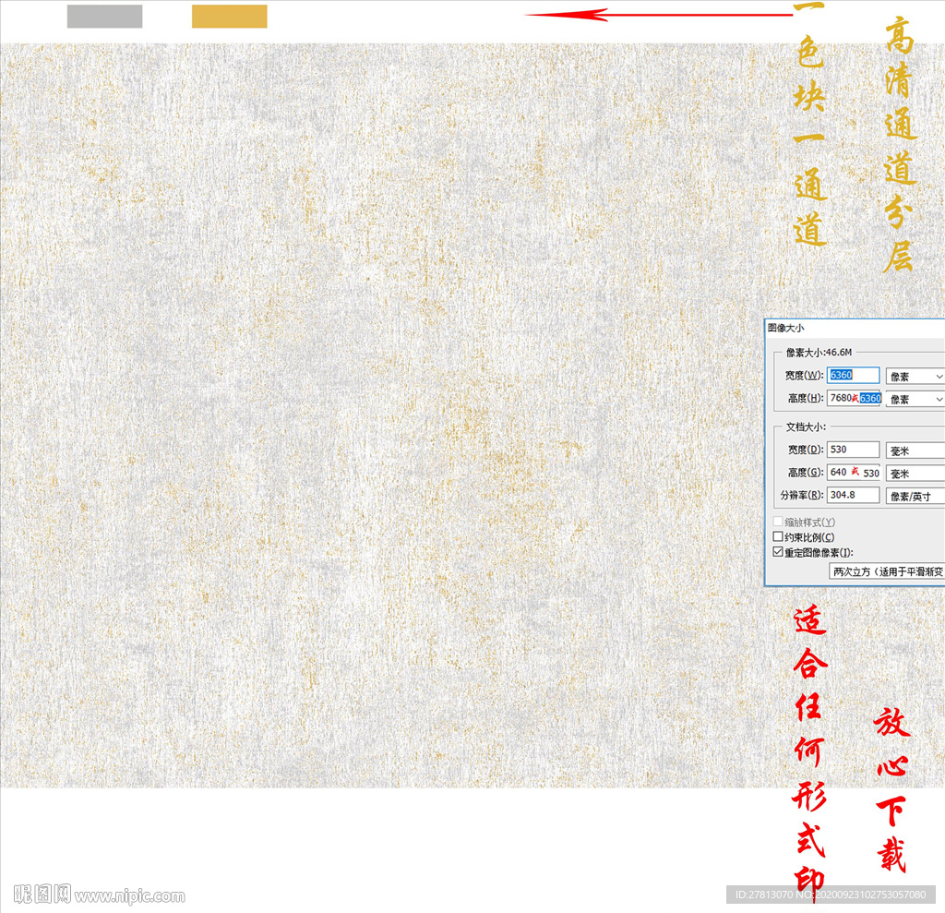This screenshot has height=913, width=945.
Task: Click the pixel height field showing 7680
Action: [853, 398]
